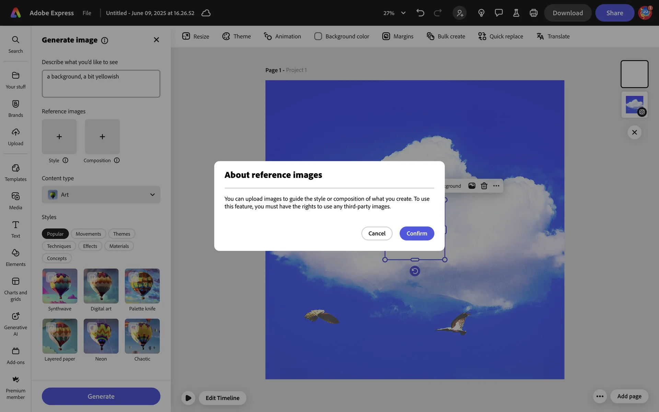This screenshot has height=412, width=659.
Task: Open the Generative AI sidebar panel
Action: (15, 316)
